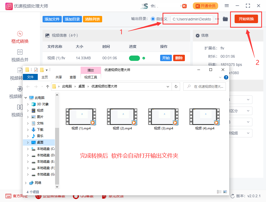Click the 开始转换 button
The height and width of the screenshot is (202, 266).
point(246,19)
